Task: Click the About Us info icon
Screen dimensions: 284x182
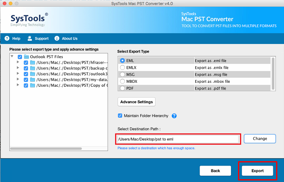Action: (57, 38)
